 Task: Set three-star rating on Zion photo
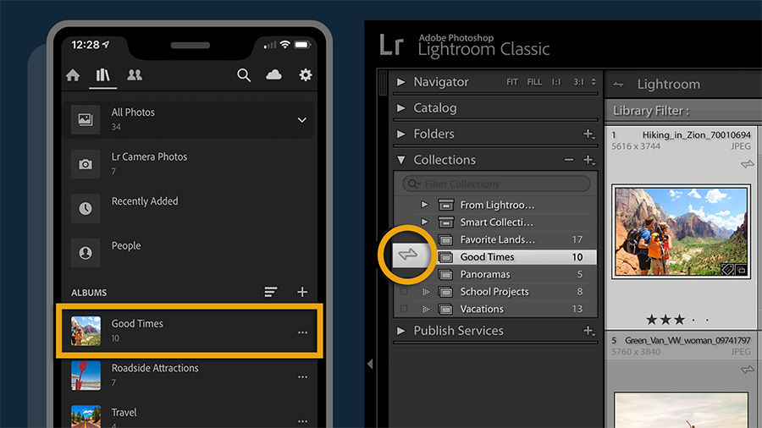[x=679, y=319]
